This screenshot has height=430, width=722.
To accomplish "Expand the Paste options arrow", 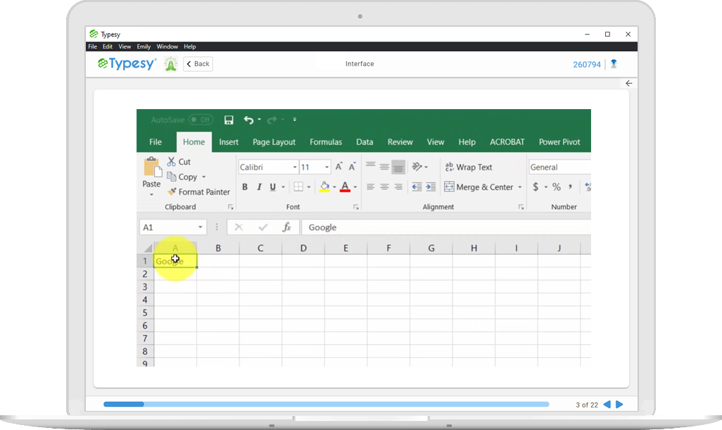I will [151, 195].
